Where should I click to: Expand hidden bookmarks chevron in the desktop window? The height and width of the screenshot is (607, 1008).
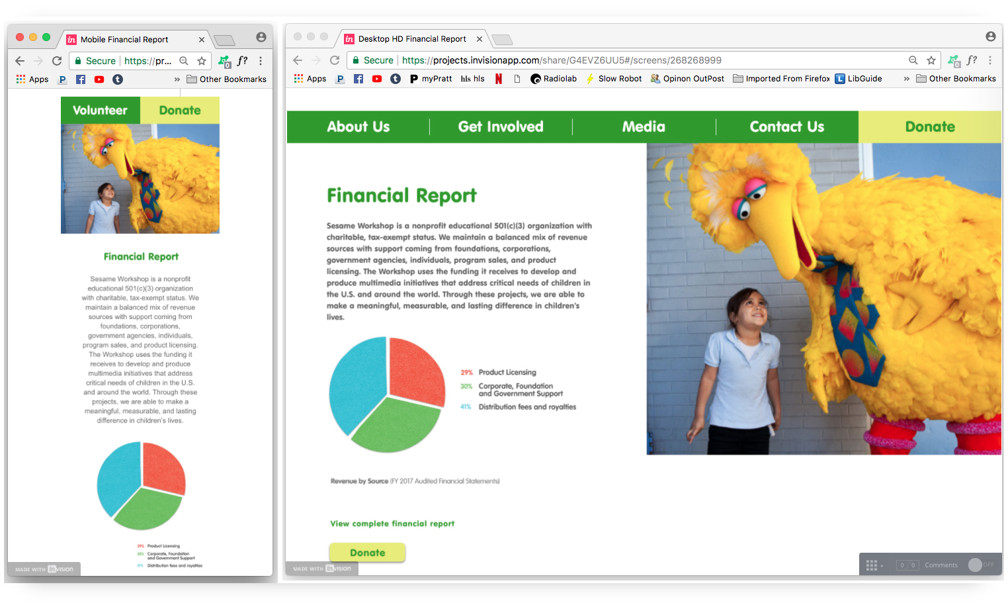[907, 79]
